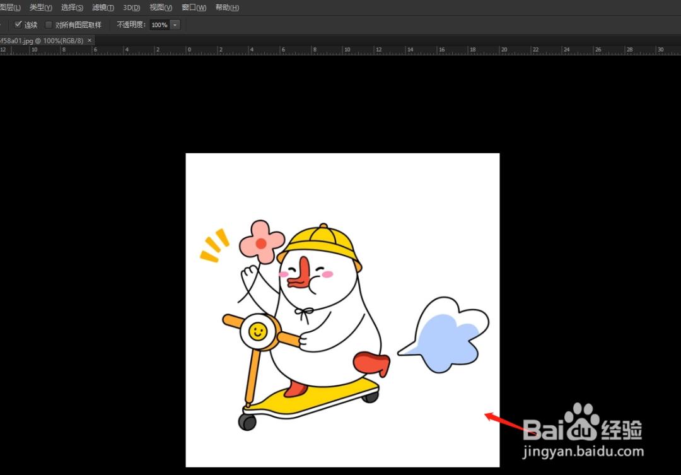The height and width of the screenshot is (475, 681).
Task: Open the 滤镜(T) menu
Action: pyautogui.click(x=103, y=8)
